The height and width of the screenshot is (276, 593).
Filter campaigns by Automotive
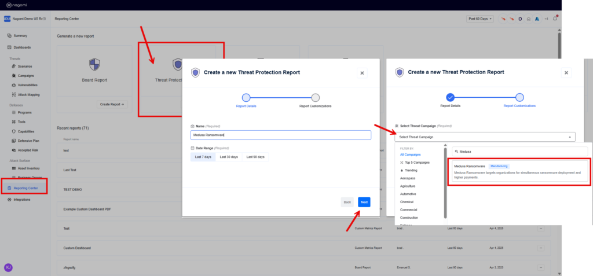[x=408, y=194]
